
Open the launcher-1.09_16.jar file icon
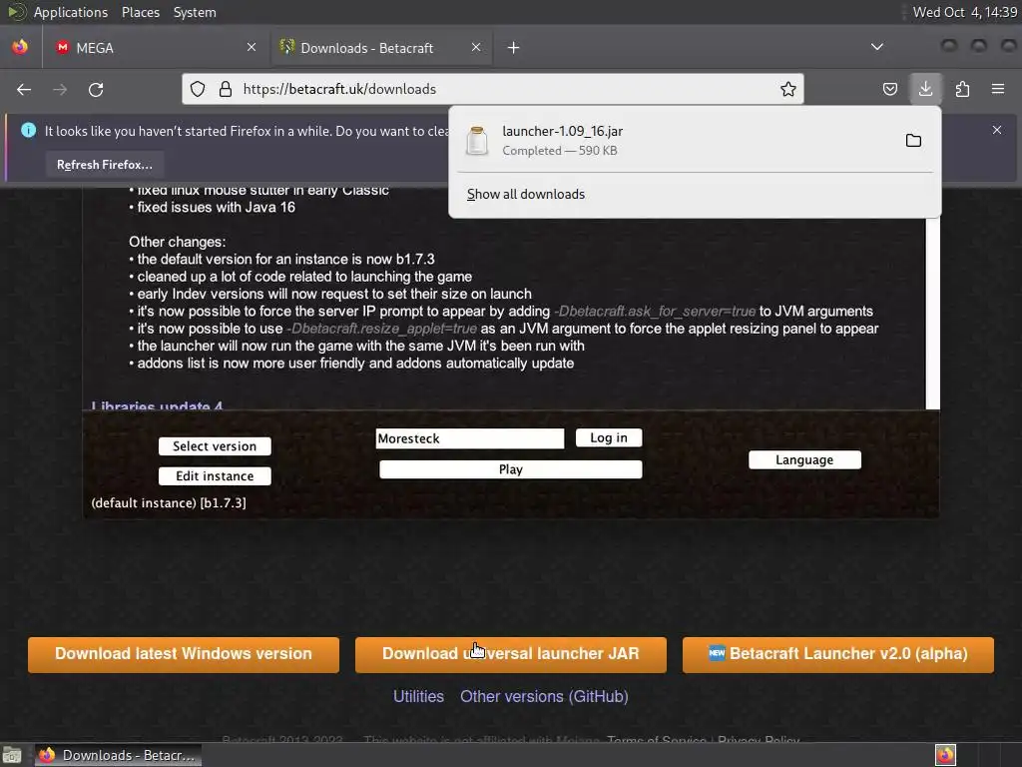click(477, 140)
